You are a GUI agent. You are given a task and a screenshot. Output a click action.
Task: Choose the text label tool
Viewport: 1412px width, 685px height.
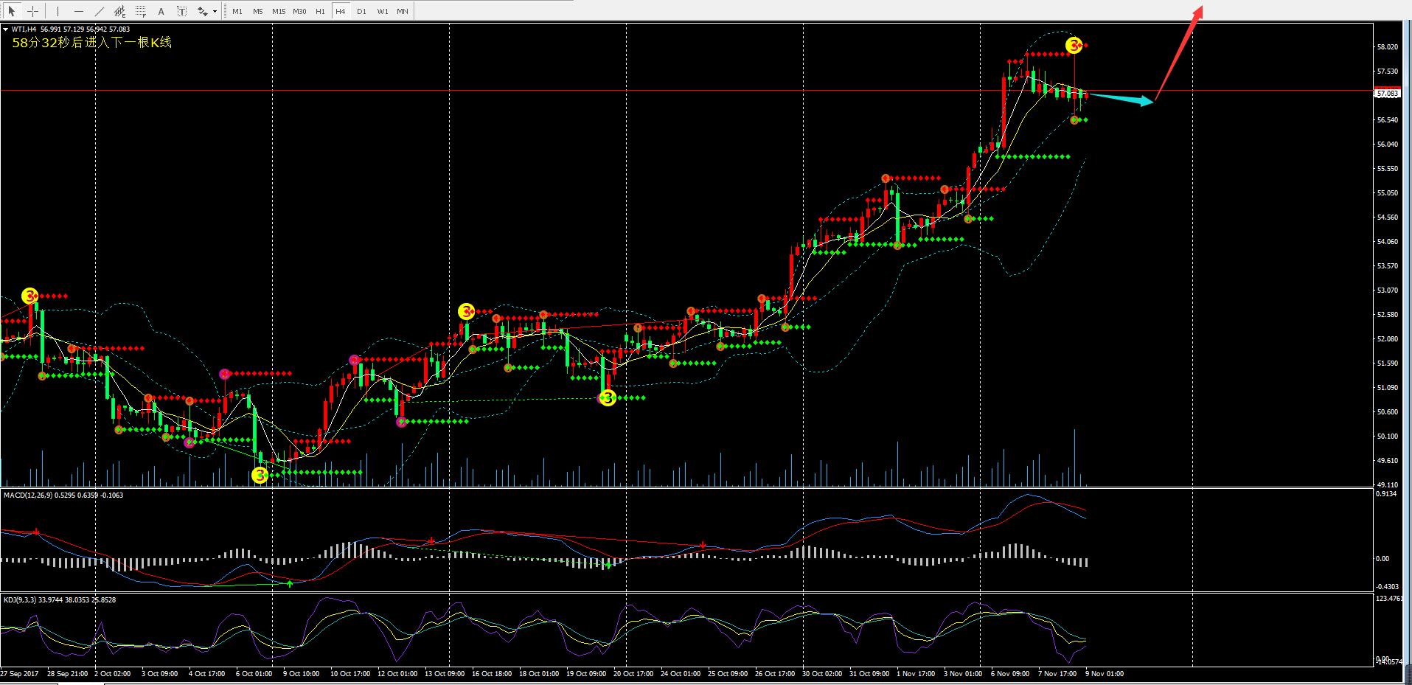point(182,11)
